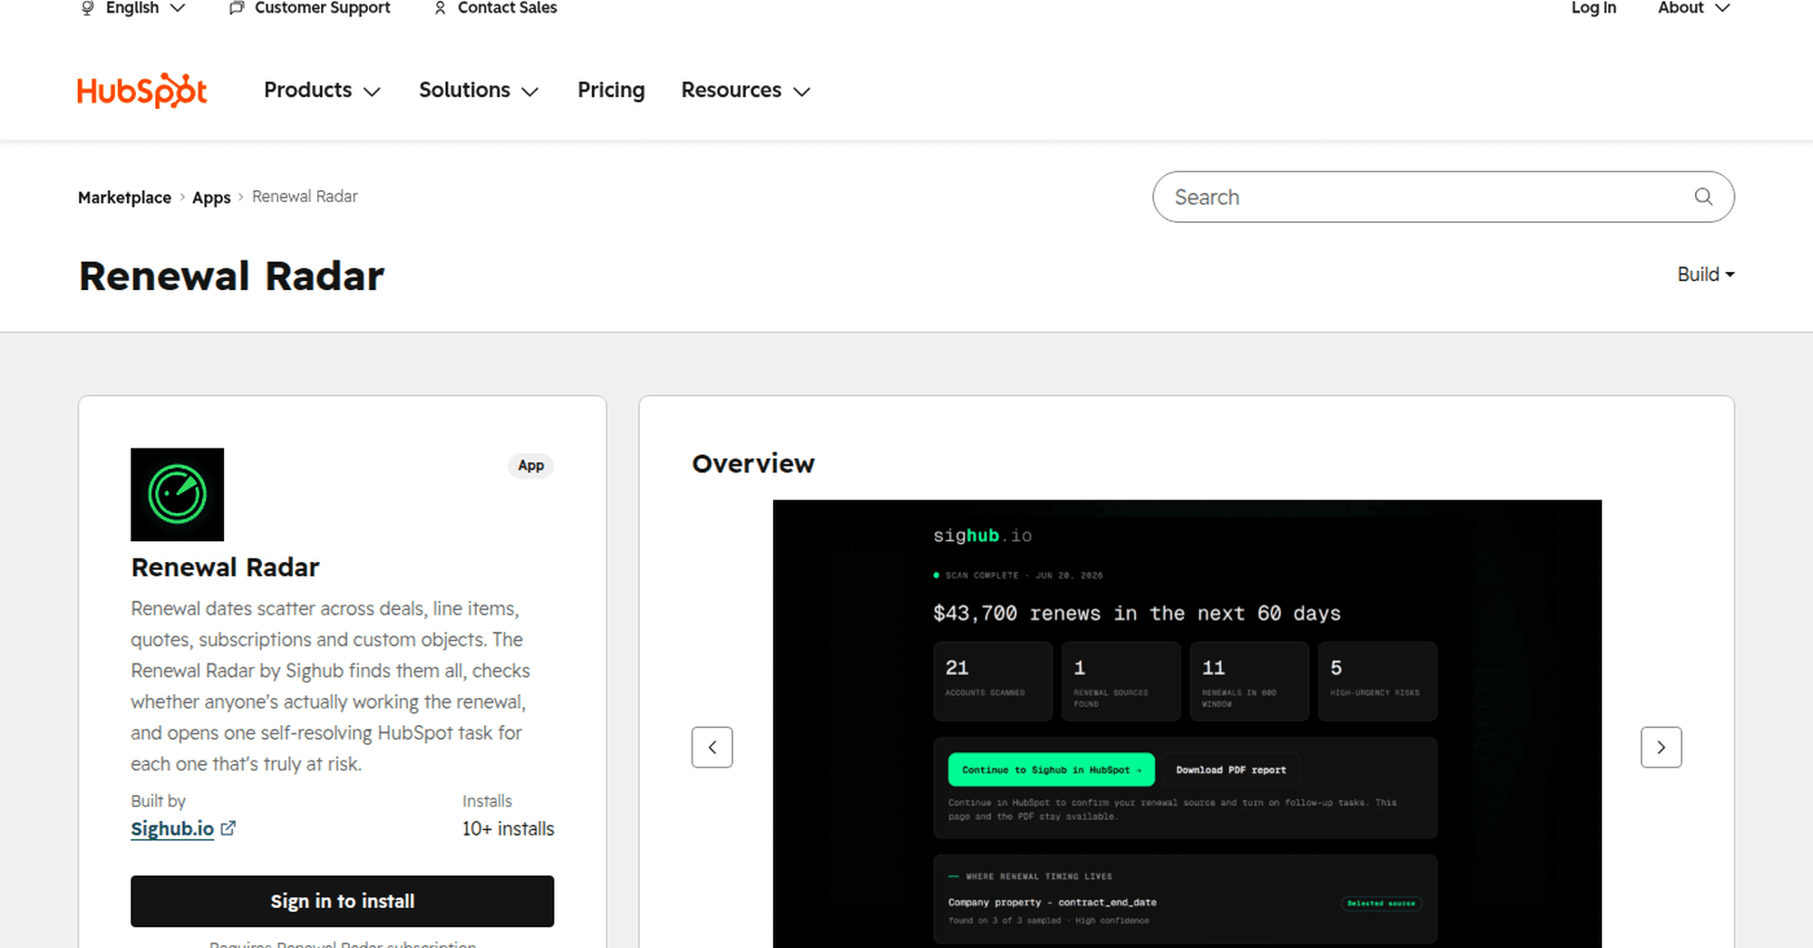Click the Overview heading
This screenshot has height=948, width=1813.
click(753, 463)
